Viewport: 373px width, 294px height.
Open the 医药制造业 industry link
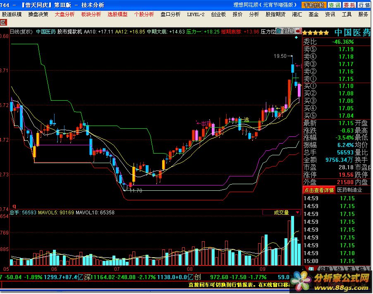coord(349,190)
